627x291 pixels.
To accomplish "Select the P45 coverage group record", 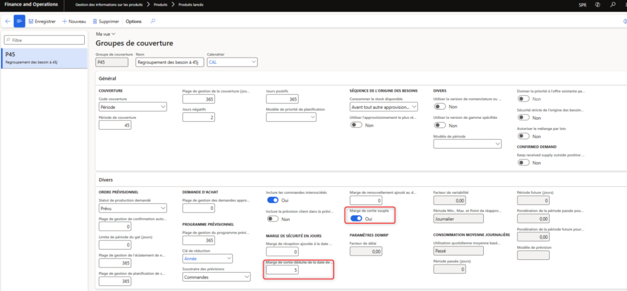I will click(x=45, y=58).
